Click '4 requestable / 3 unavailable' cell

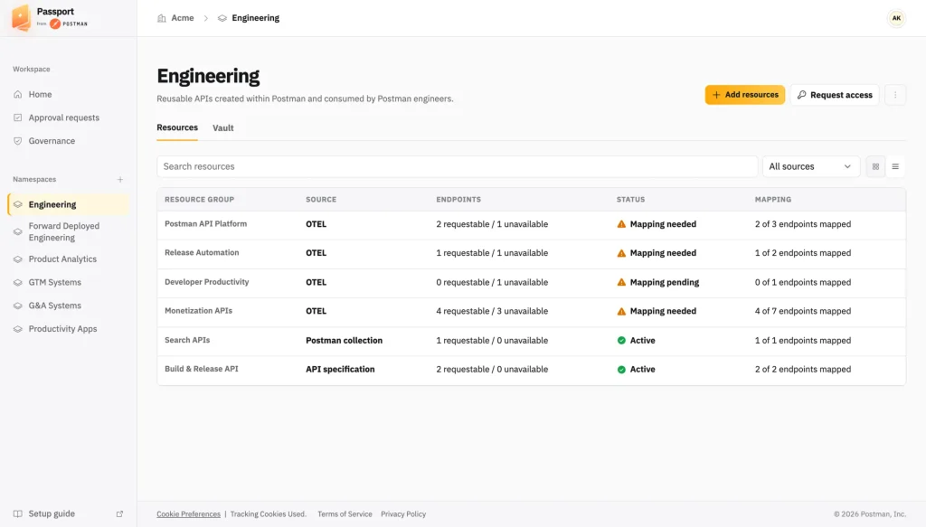pyautogui.click(x=492, y=311)
